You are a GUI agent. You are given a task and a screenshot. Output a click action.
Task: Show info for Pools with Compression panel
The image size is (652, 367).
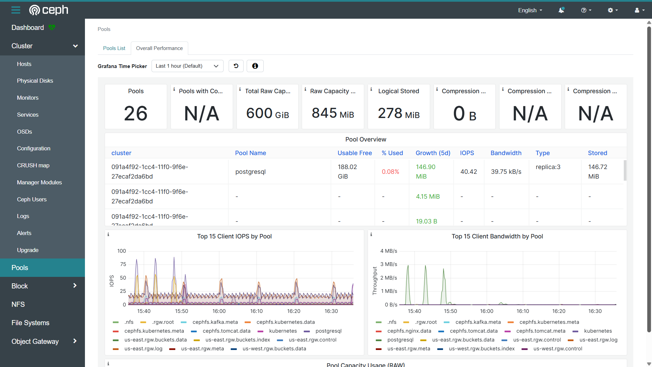coord(174,89)
